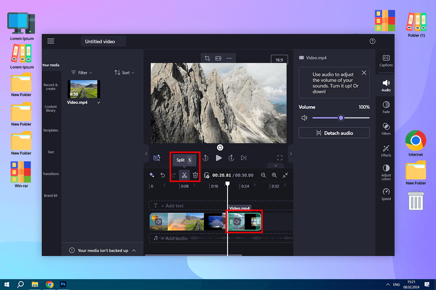
Task: Open taskbar search
Action: 20,285
